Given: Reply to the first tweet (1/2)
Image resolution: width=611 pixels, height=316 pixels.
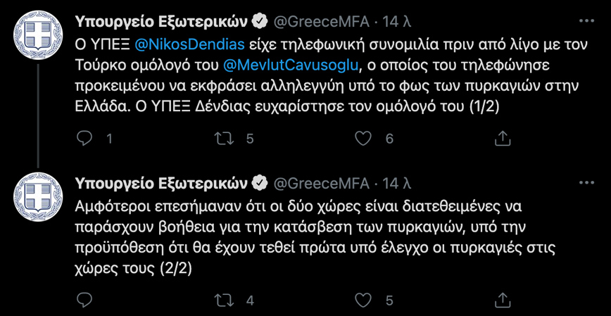Looking at the screenshot, I should point(84,139).
